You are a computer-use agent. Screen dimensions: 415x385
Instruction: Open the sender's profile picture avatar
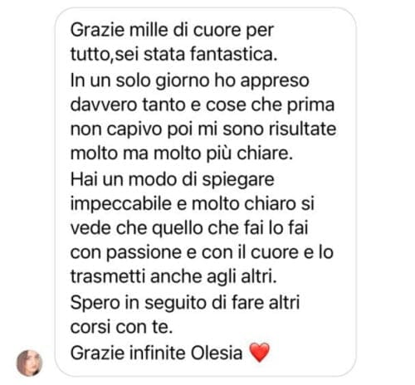coord(29,363)
